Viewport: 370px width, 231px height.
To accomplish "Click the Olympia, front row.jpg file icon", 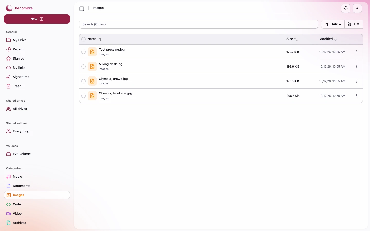I will (92, 96).
